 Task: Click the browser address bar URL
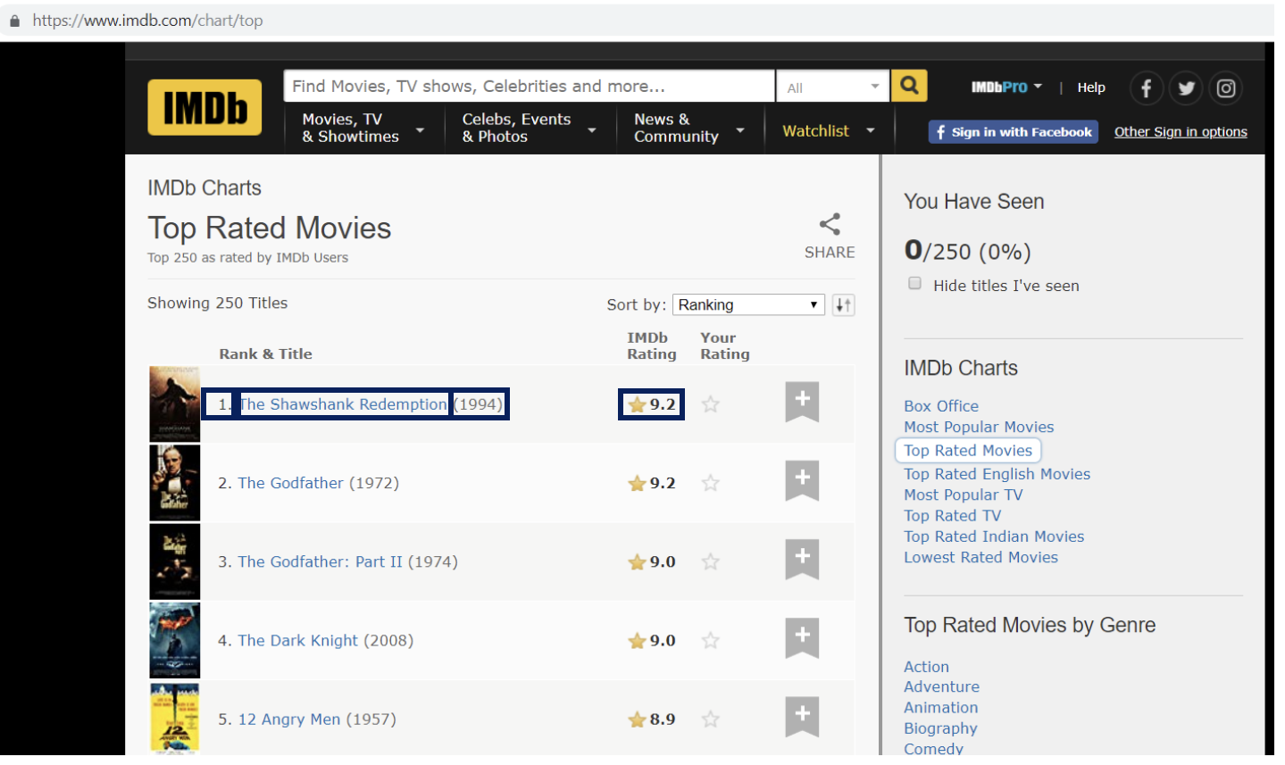click(147, 21)
